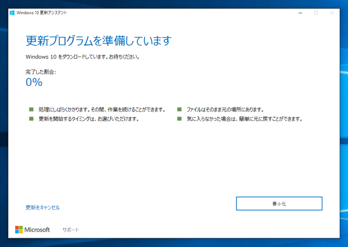Click the 最小化 button
Image resolution: width=348 pixels, height=247 pixels.
click(279, 204)
